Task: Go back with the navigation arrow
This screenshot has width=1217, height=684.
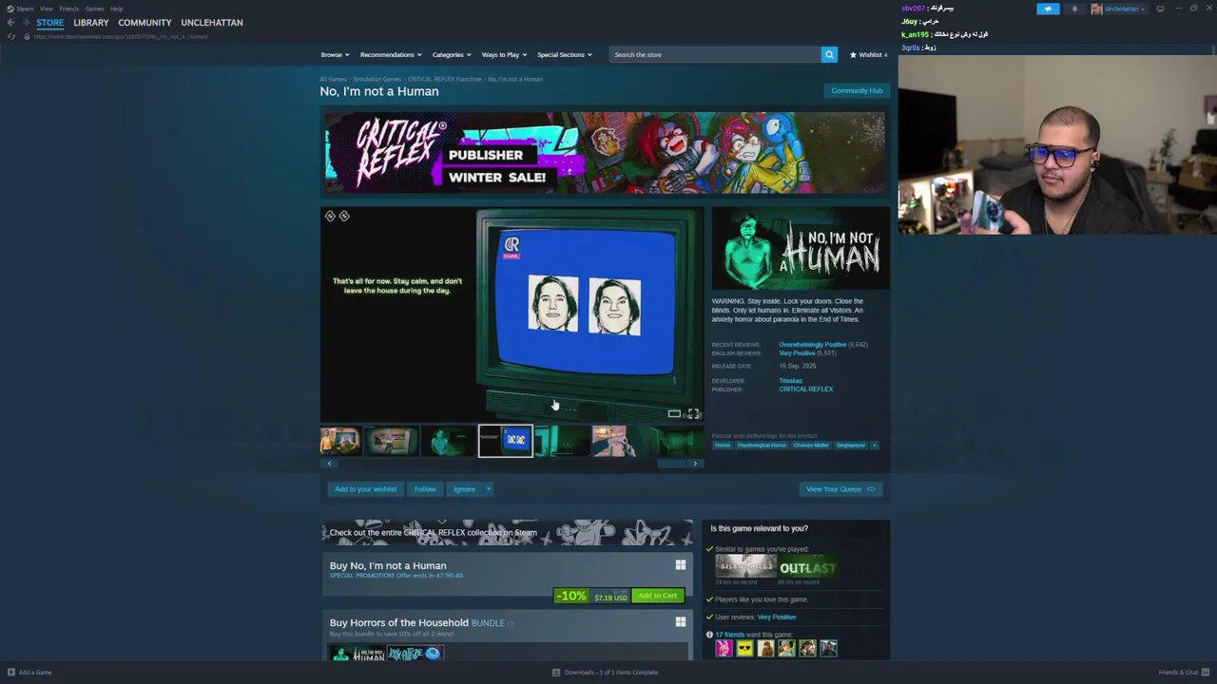Action: 10,23
